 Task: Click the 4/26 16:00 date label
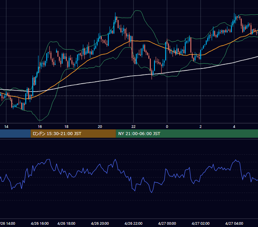tap(40, 223)
